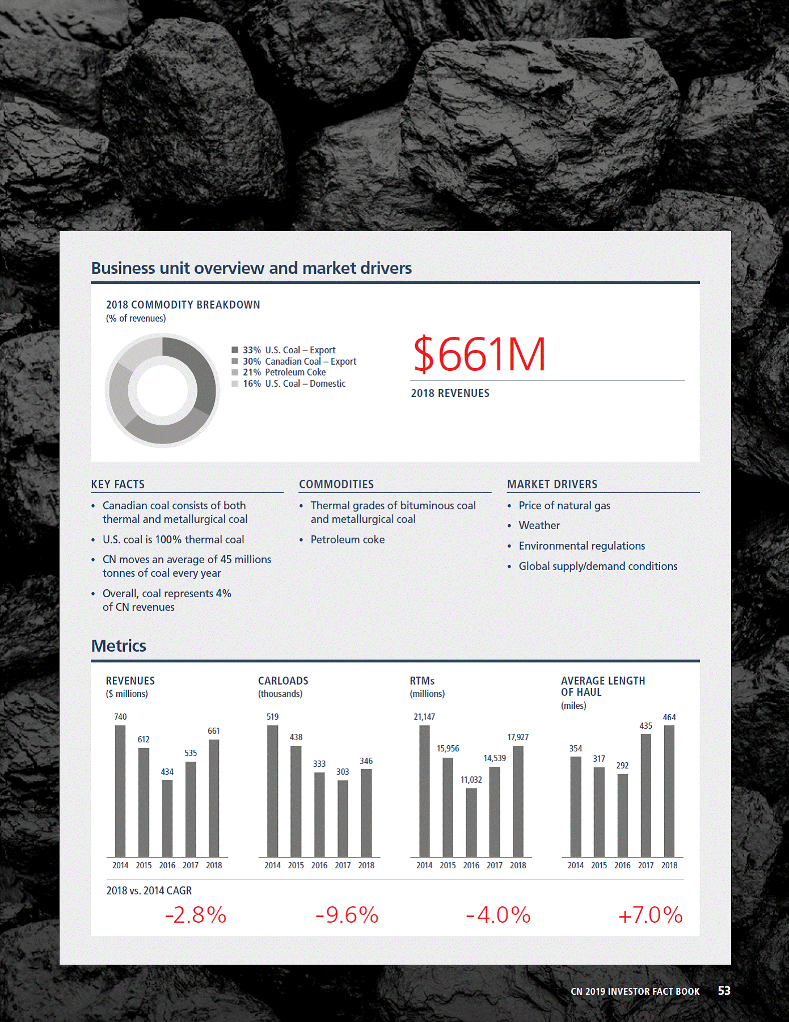Click the '-9.6%' carloads CAGR figure
Screen dimensions: 789x1022
tap(347, 915)
